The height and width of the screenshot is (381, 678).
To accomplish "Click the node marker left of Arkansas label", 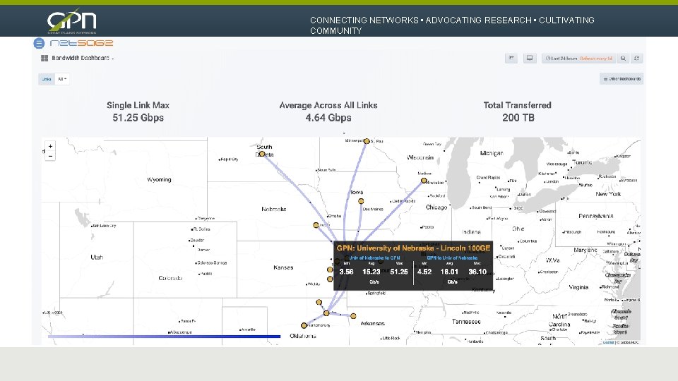I will pyautogui.click(x=353, y=316).
